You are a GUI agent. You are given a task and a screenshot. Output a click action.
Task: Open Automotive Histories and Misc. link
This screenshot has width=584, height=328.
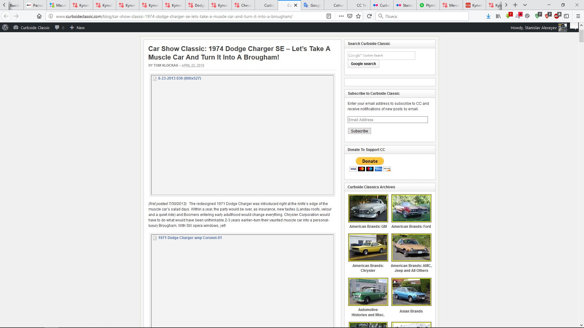pyautogui.click(x=368, y=312)
